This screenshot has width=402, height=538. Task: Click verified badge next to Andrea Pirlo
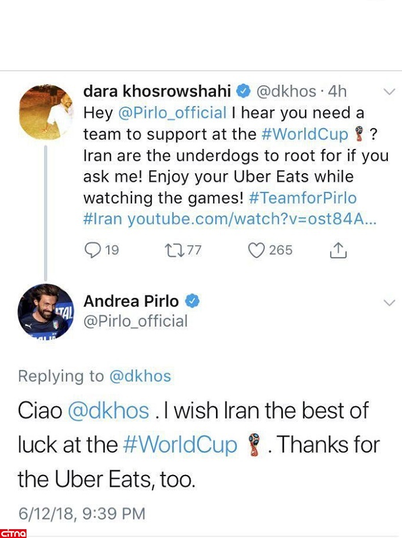(x=193, y=301)
